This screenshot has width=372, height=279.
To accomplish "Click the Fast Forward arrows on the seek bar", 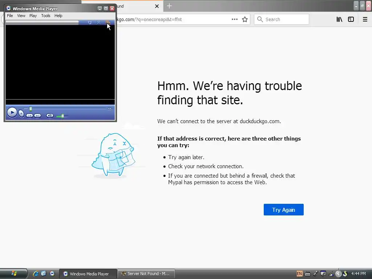I will tap(110, 109).
